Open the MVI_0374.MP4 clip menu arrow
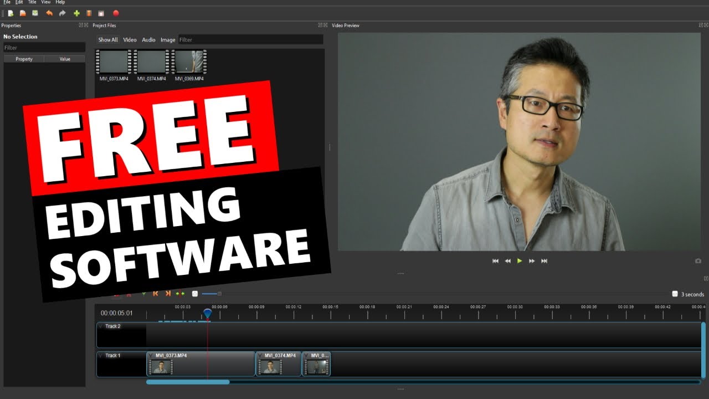The width and height of the screenshot is (709, 399). 260,356
